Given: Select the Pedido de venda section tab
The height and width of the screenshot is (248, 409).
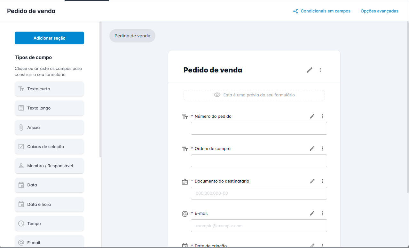Looking at the screenshot, I should pos(132,36).
